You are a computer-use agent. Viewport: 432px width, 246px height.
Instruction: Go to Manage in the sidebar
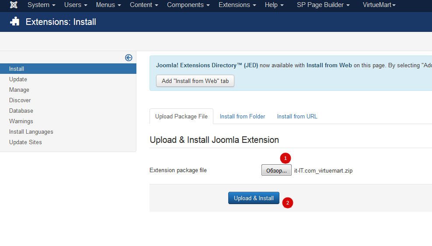point(19,90)
